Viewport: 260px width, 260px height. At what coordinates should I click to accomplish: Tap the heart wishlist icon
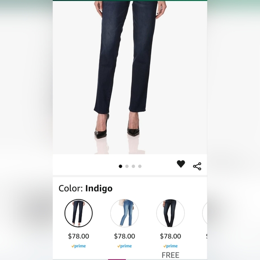click(181, 164)
